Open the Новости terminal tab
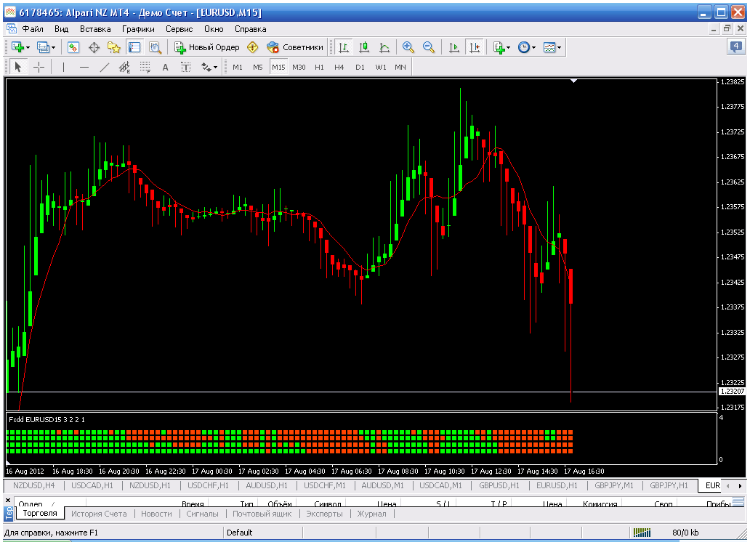The width and height of the screenshot is (750, 542). pos(156,514)
